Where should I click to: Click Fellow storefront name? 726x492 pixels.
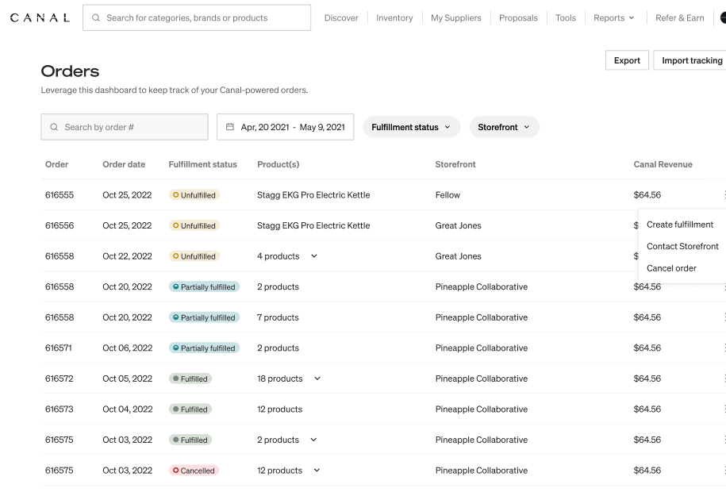(x=448, y=195)
